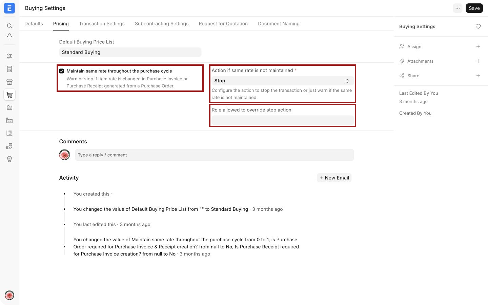Open the Document Naming tab

point(279,24)
